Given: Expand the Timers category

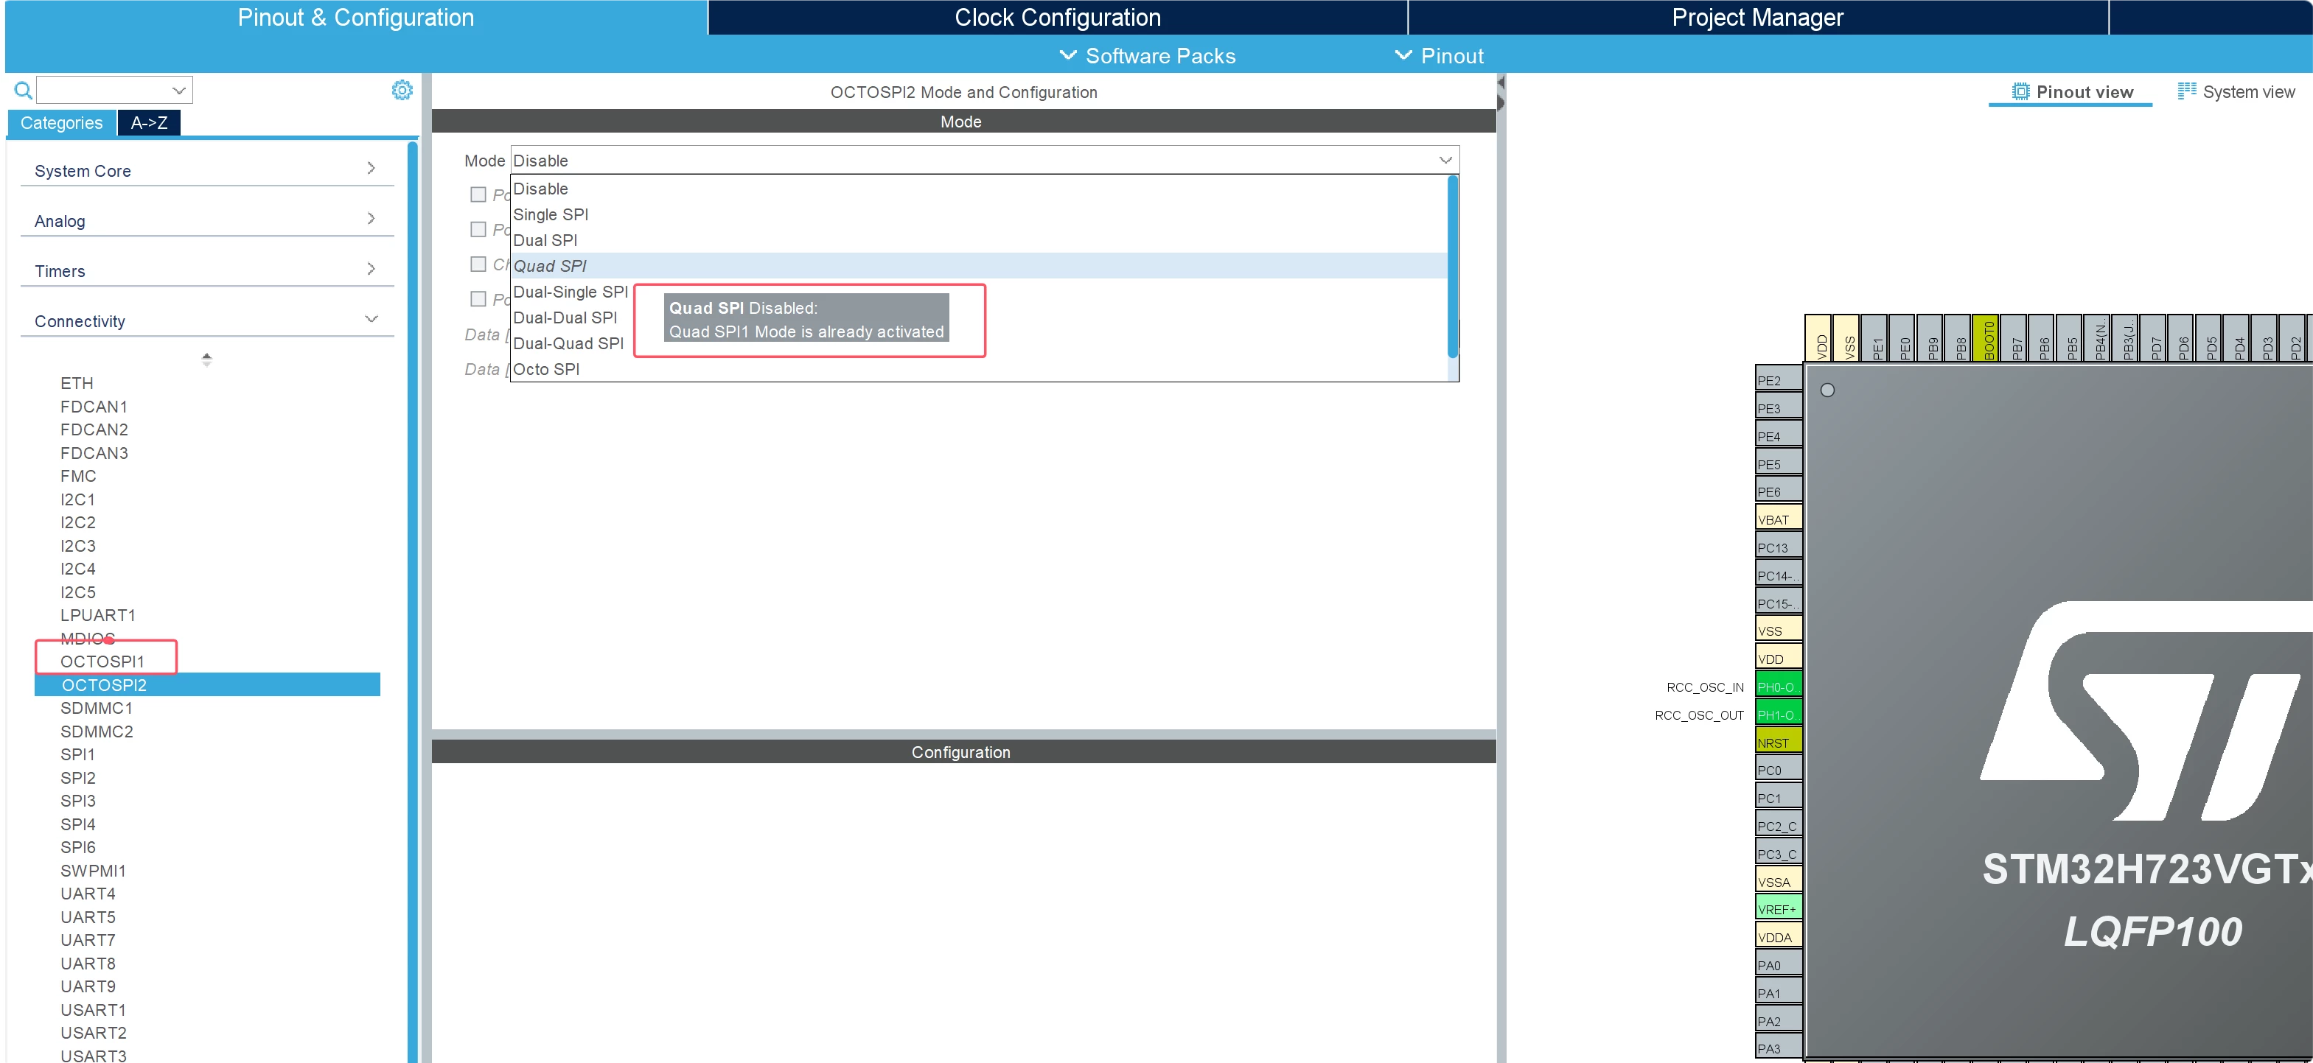Looking at the screenshot, I should (x=207, y=270).
